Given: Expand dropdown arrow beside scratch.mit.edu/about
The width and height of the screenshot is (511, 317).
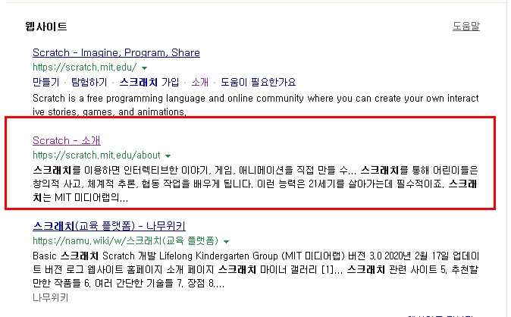Looking at the screenshot, I should coord(168,156).
